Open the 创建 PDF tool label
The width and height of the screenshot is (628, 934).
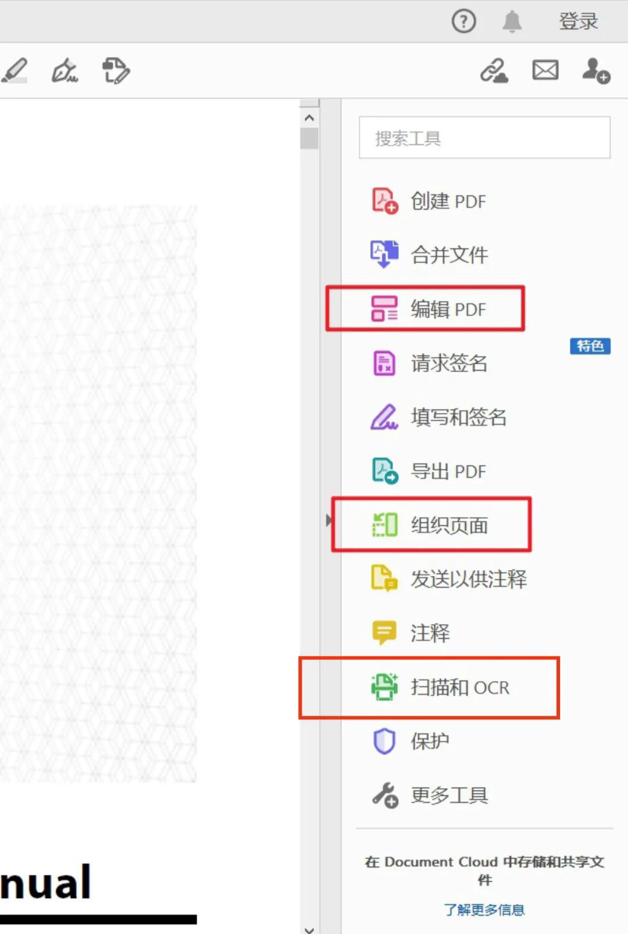click(448, 201)
